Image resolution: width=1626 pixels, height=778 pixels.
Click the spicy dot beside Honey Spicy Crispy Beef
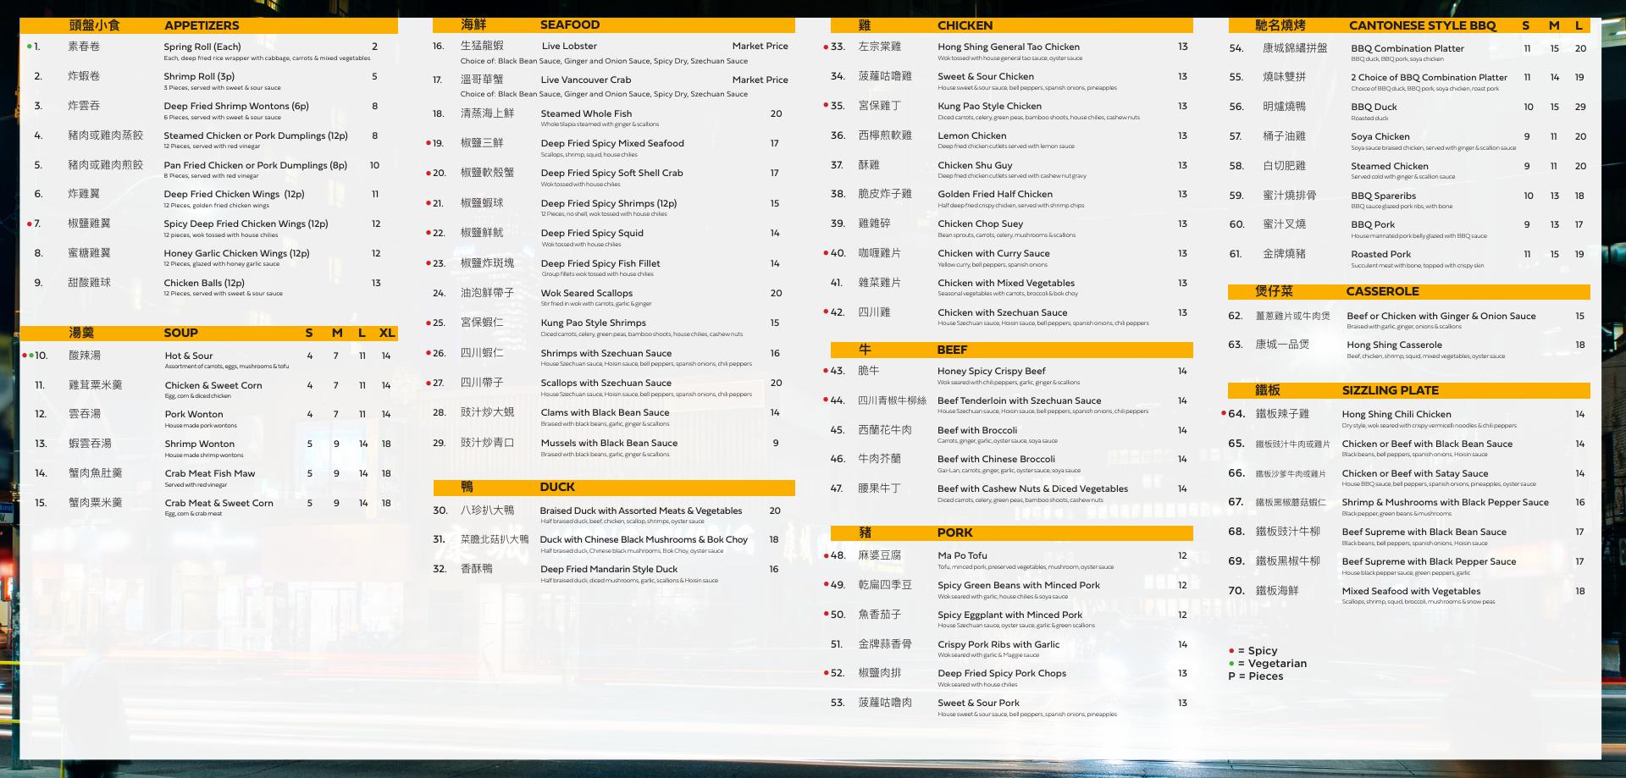click(826, 371)
